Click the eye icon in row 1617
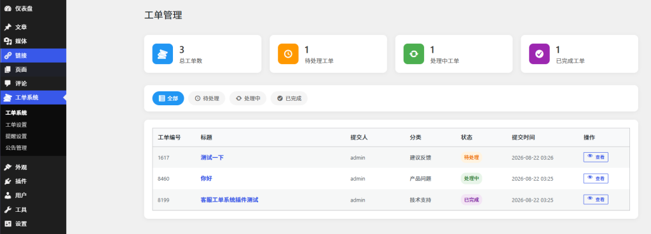Viewport: 651px width, 234px height. (590, 157)
